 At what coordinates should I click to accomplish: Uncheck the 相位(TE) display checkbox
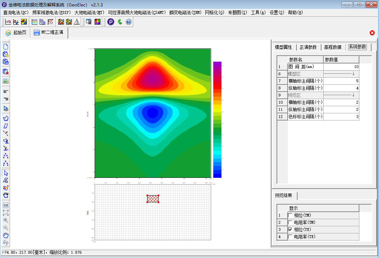tap(290, 229)
